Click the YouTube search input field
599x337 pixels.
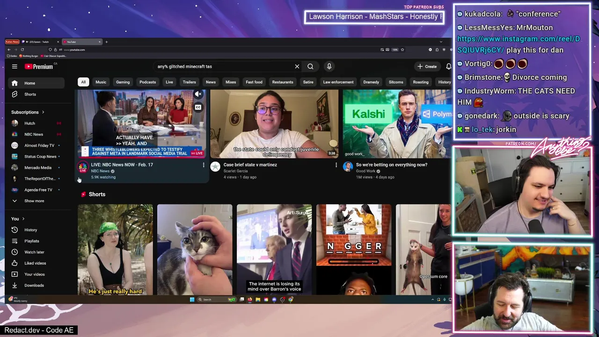(224, 66)
